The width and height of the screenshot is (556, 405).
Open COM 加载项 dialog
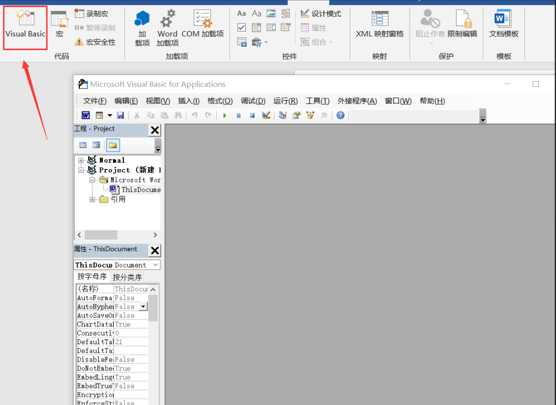coord(203,24)
